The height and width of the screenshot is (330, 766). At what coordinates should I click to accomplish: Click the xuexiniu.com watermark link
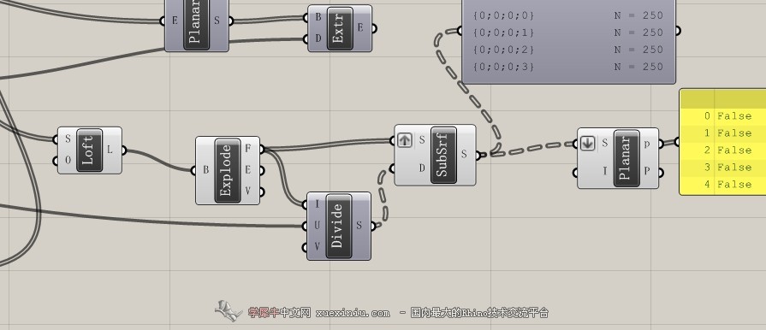353,313
